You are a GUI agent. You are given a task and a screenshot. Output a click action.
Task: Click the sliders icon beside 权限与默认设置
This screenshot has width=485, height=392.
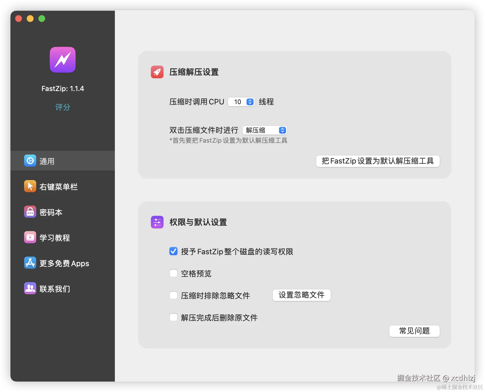pos(157,222)
